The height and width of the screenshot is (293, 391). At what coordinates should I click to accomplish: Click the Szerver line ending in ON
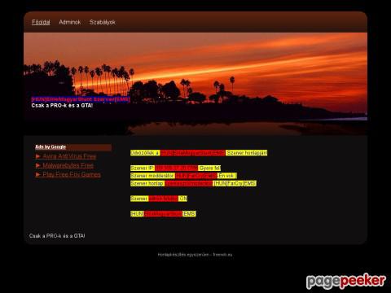point(159,199)
